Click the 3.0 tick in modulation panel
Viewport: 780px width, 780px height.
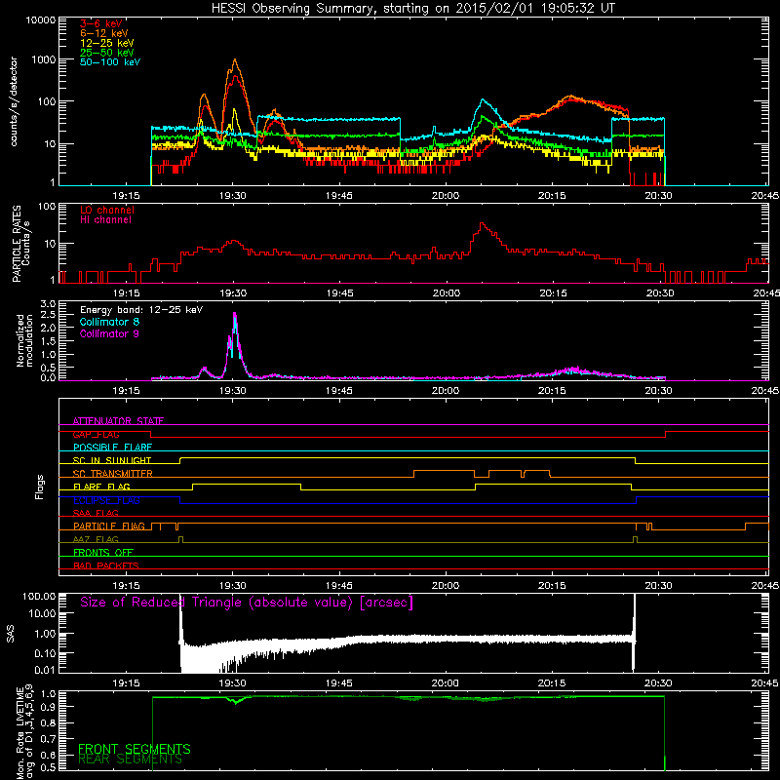click(48, 304)
